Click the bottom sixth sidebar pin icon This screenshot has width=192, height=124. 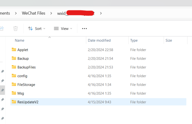pyautogui.click(x=2, y=118)
